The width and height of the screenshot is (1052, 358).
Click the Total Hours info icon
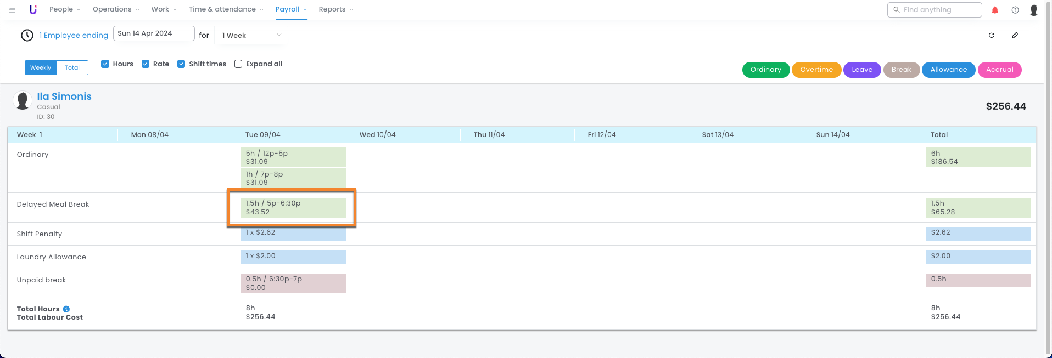tap(66, 309)
